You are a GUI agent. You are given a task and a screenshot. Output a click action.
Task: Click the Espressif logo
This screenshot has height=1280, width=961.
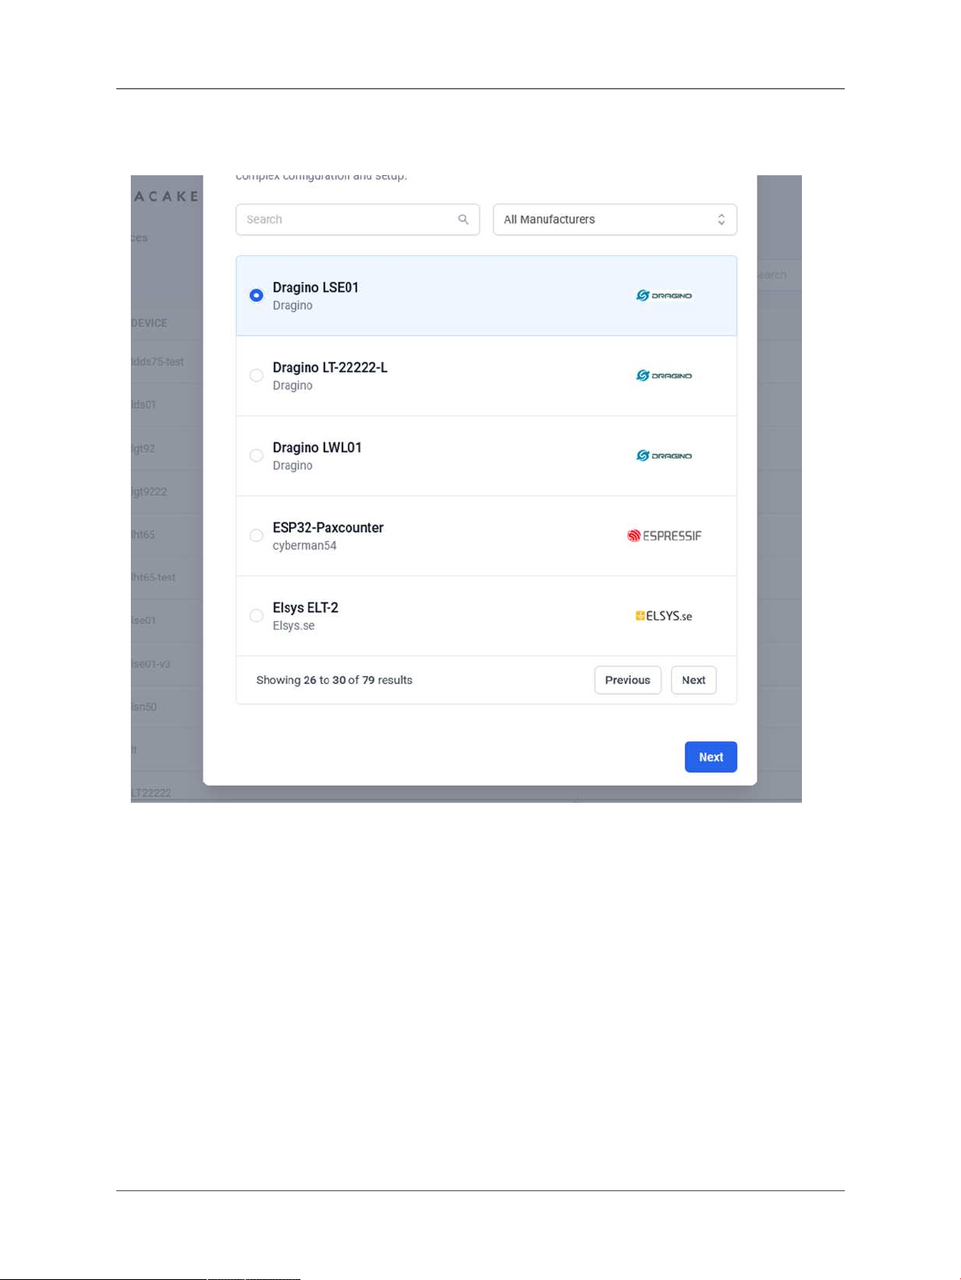(x=664, y=535)
